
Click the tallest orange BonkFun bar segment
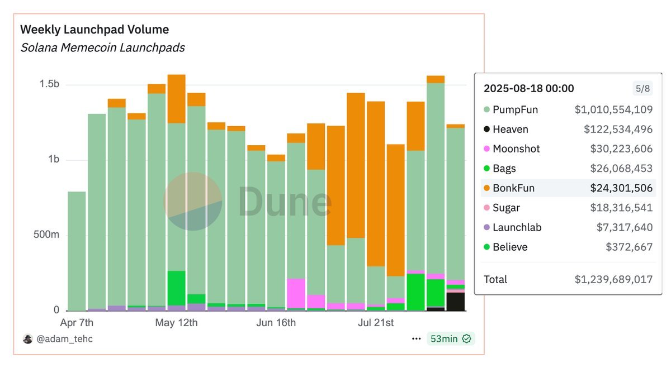(x=376, y=184)
